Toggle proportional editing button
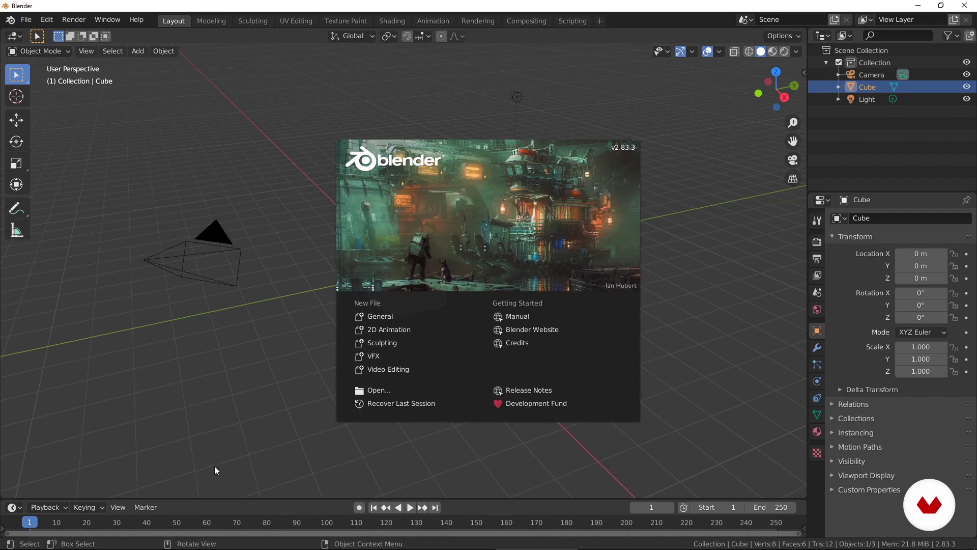977x550 pixels. 441,36
